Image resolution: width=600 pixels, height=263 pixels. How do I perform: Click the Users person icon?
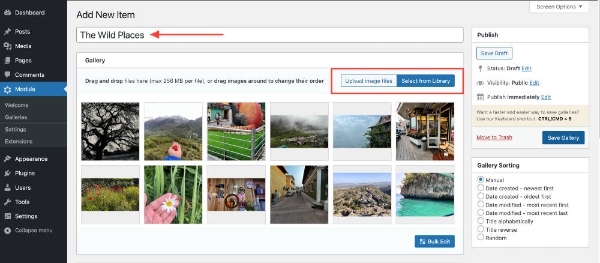coord(7,187)
